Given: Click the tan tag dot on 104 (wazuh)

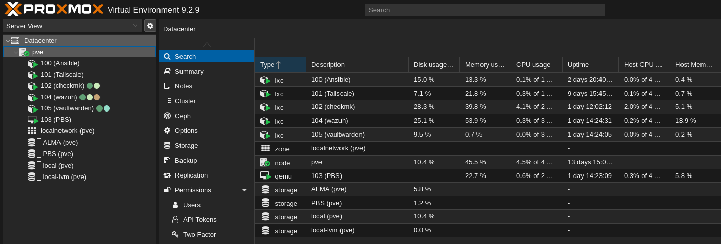Looking at the screenshot, I should [97, 97].
